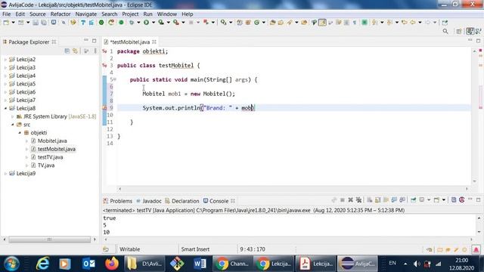Click the Windows Start button
484x272 pixels.
11,264
